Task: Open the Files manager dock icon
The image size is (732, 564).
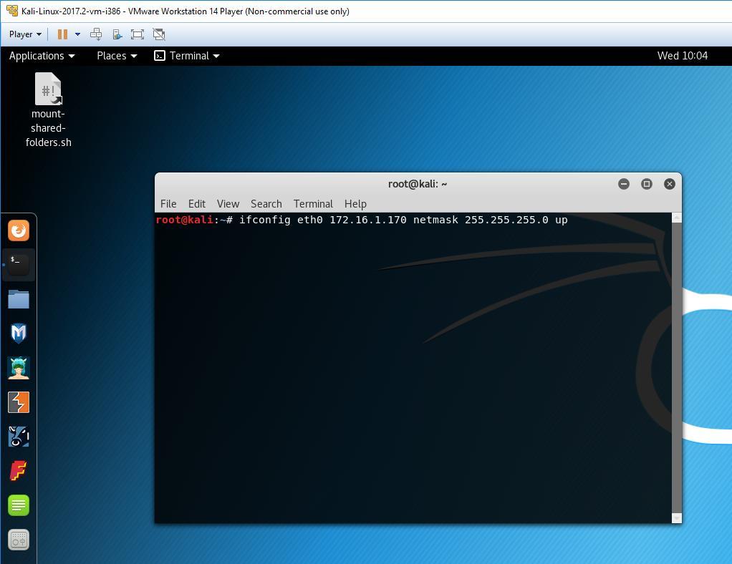Action: [19, 299]
